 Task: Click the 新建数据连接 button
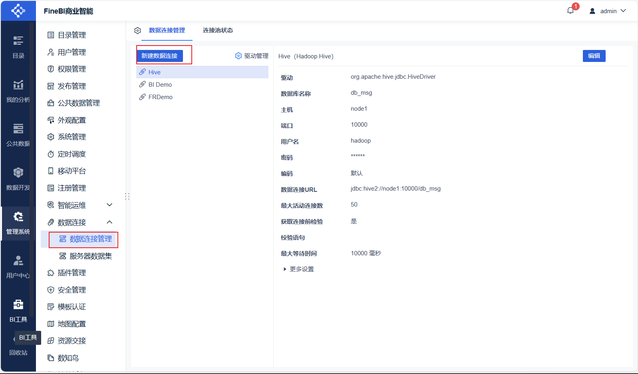point(159,56)
